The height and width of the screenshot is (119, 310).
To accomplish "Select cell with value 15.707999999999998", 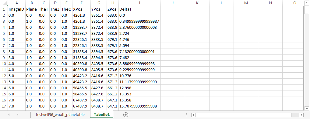I will coord(139,106).
